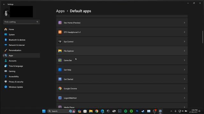Click the search magnifier in Find a setting
The height and width of the screenshot is (114, 204).
[x=37, y=22]
